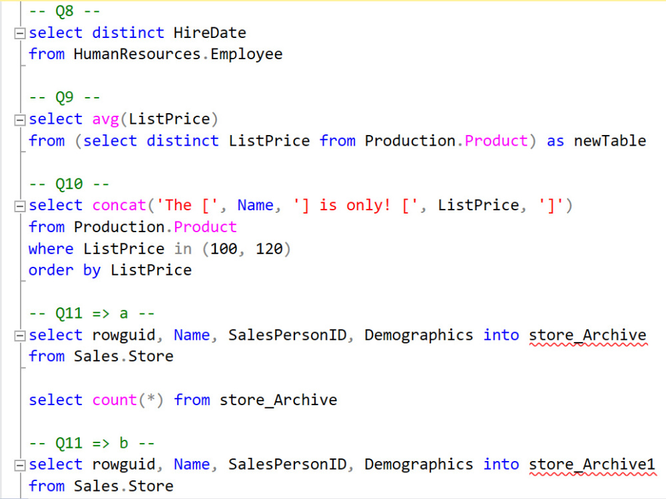This screenshot has height=499, width=666.
Task: Click the 'into' keyword in Q11 b
Action: pyautogui.click(x=501, y=464)
